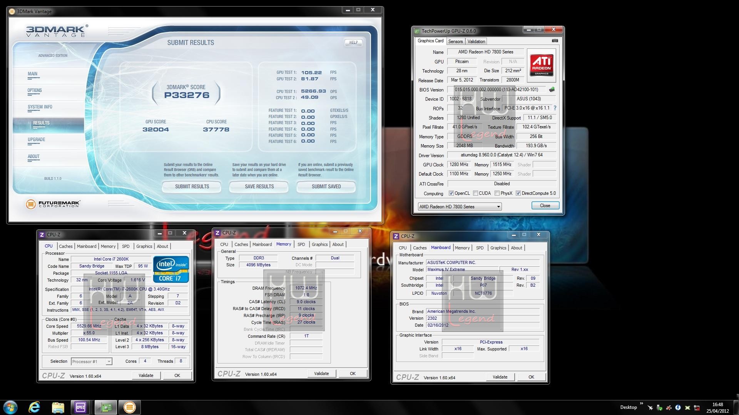Image resolution: width=739 pixels, height=415 pixels.
Task: Click the CPU SCORE value 37778
Action: click(x=216, y=130)
